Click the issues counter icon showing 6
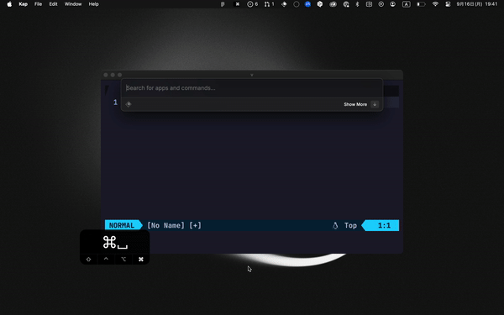 coord(252,4)
